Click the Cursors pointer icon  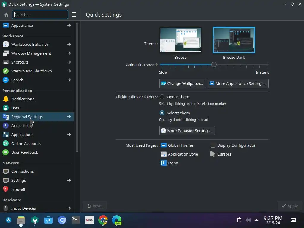[x=213, y=154]
